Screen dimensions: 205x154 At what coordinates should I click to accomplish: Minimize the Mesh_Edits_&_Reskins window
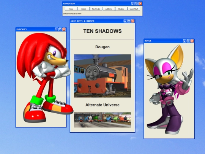125,21
